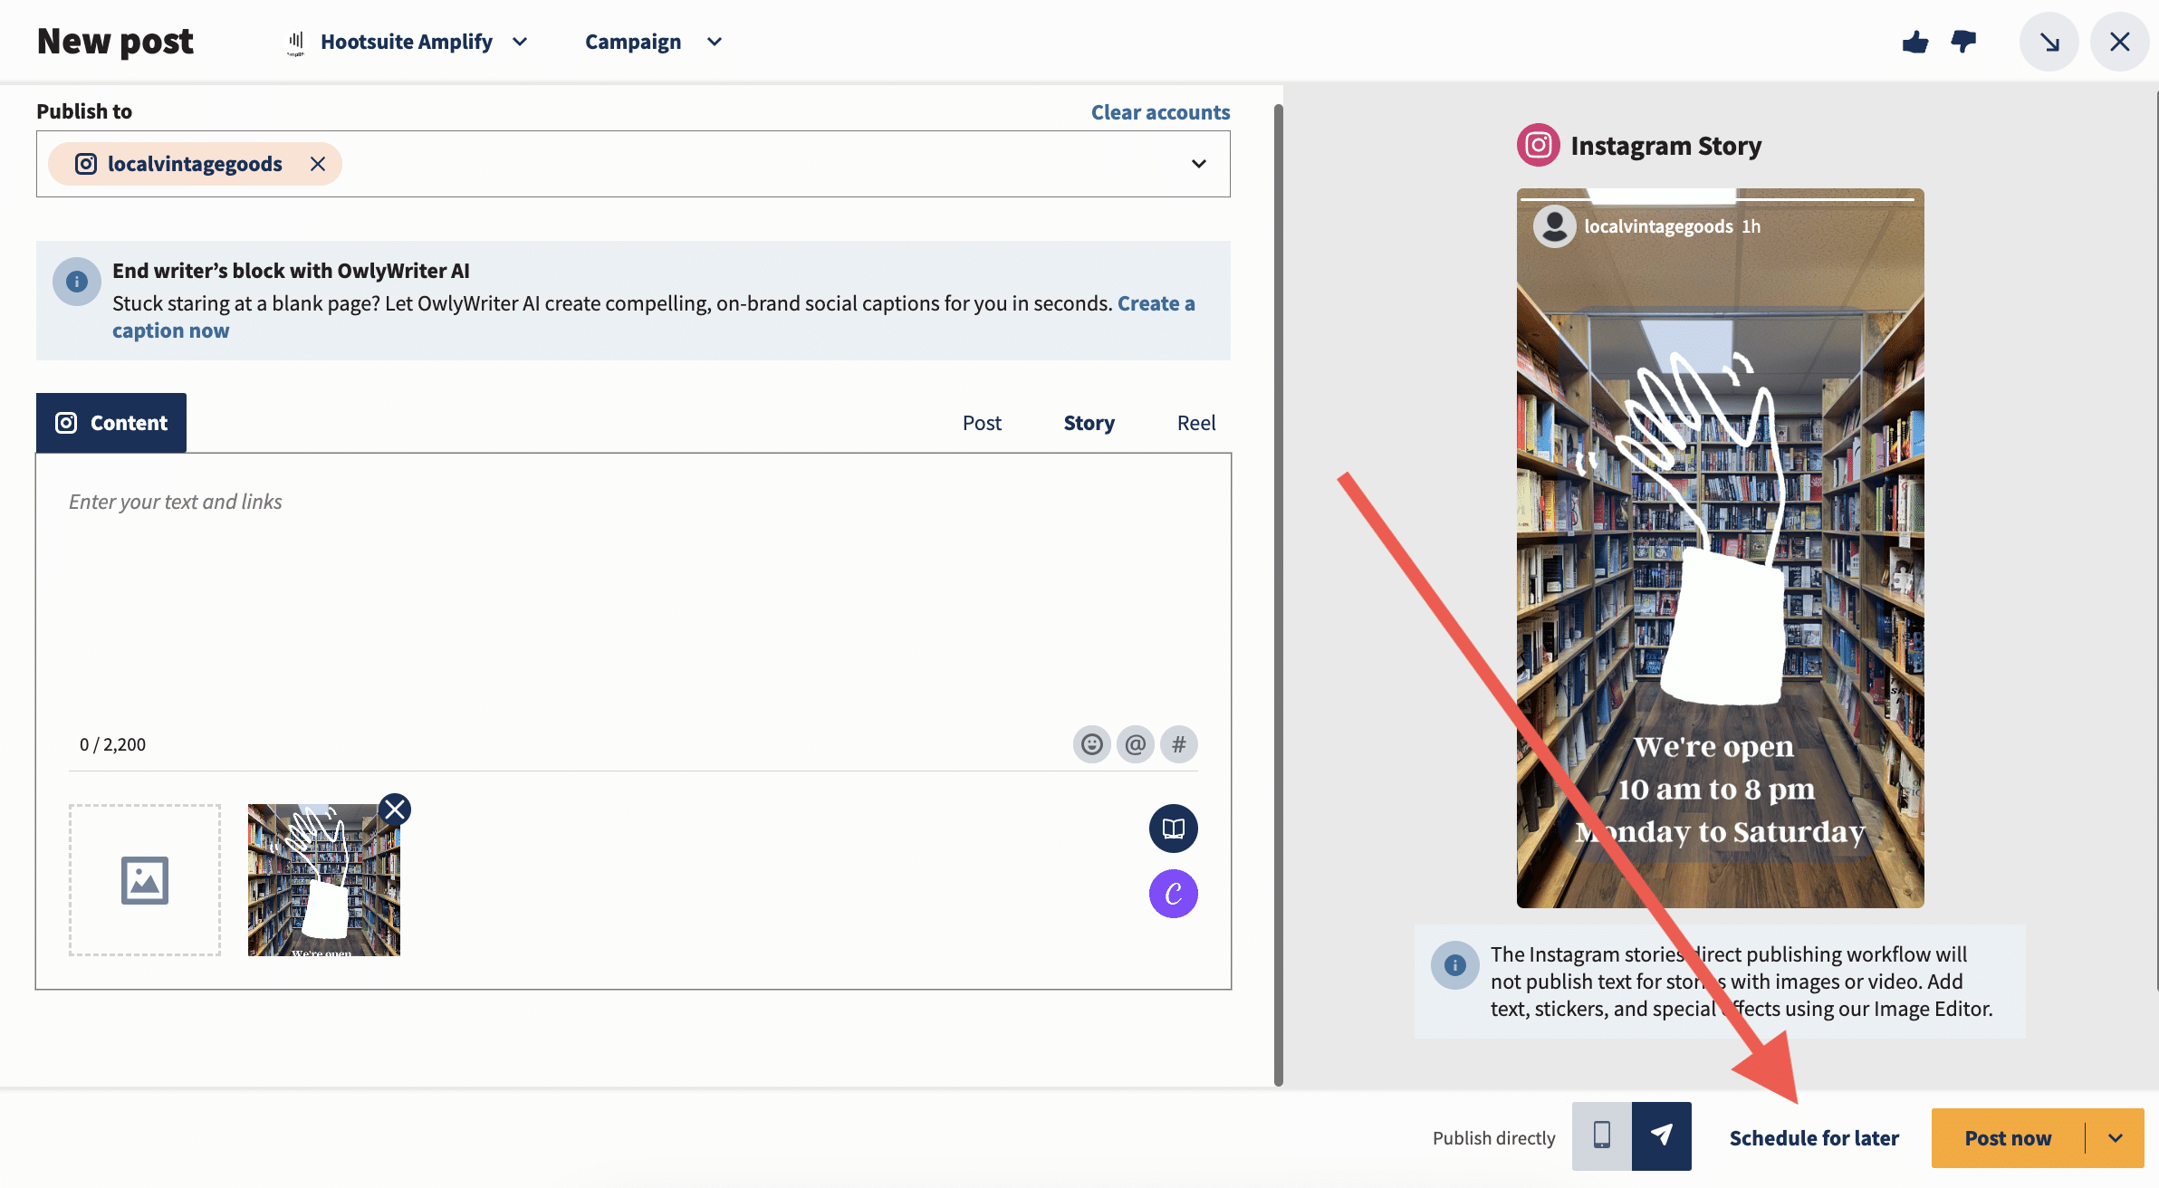Click the Schedule for later button
This screenshot has height=1188, width=2159.
[x=1812, y=1136]
